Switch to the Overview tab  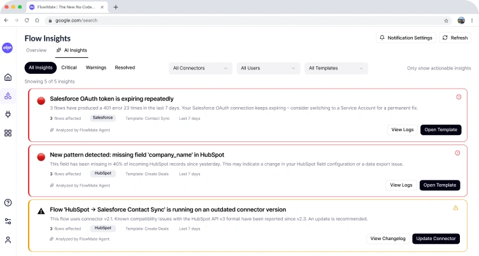point(36,50)
